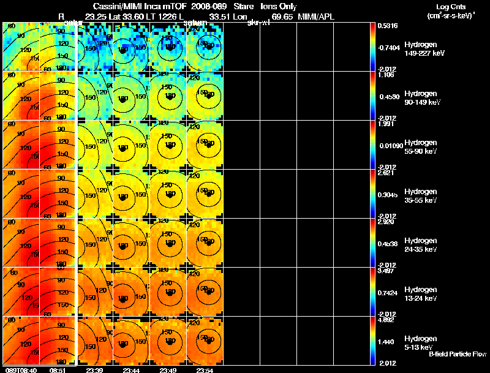Click the '4.892' color scale value

pyautogui.click(x=386, y=320)
